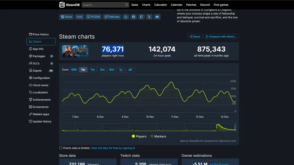Screen dimensions: 294x165
Task: Set chart zoom to 48h
Action: point(74,70)
